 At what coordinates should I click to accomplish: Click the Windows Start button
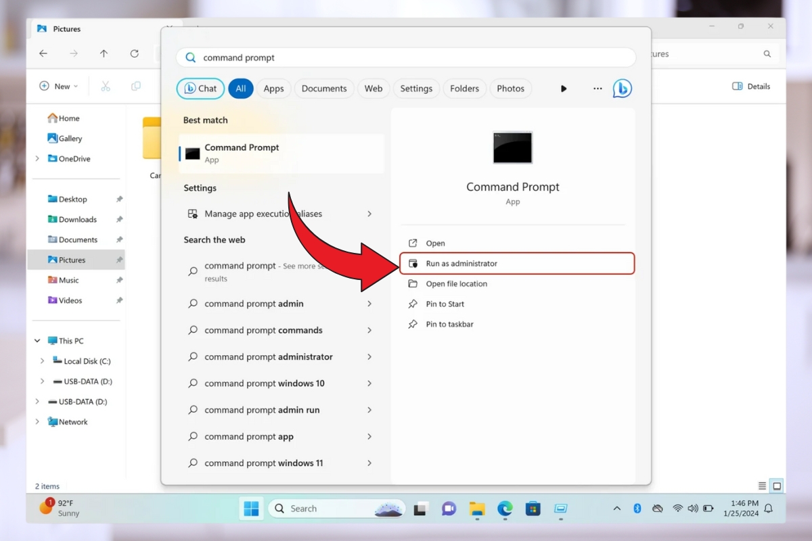tap(252, 509)
